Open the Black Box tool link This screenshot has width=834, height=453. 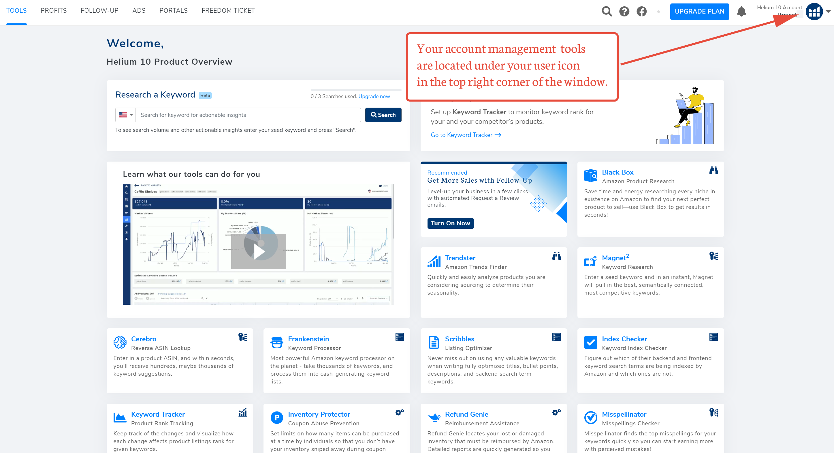pos(617,172)
